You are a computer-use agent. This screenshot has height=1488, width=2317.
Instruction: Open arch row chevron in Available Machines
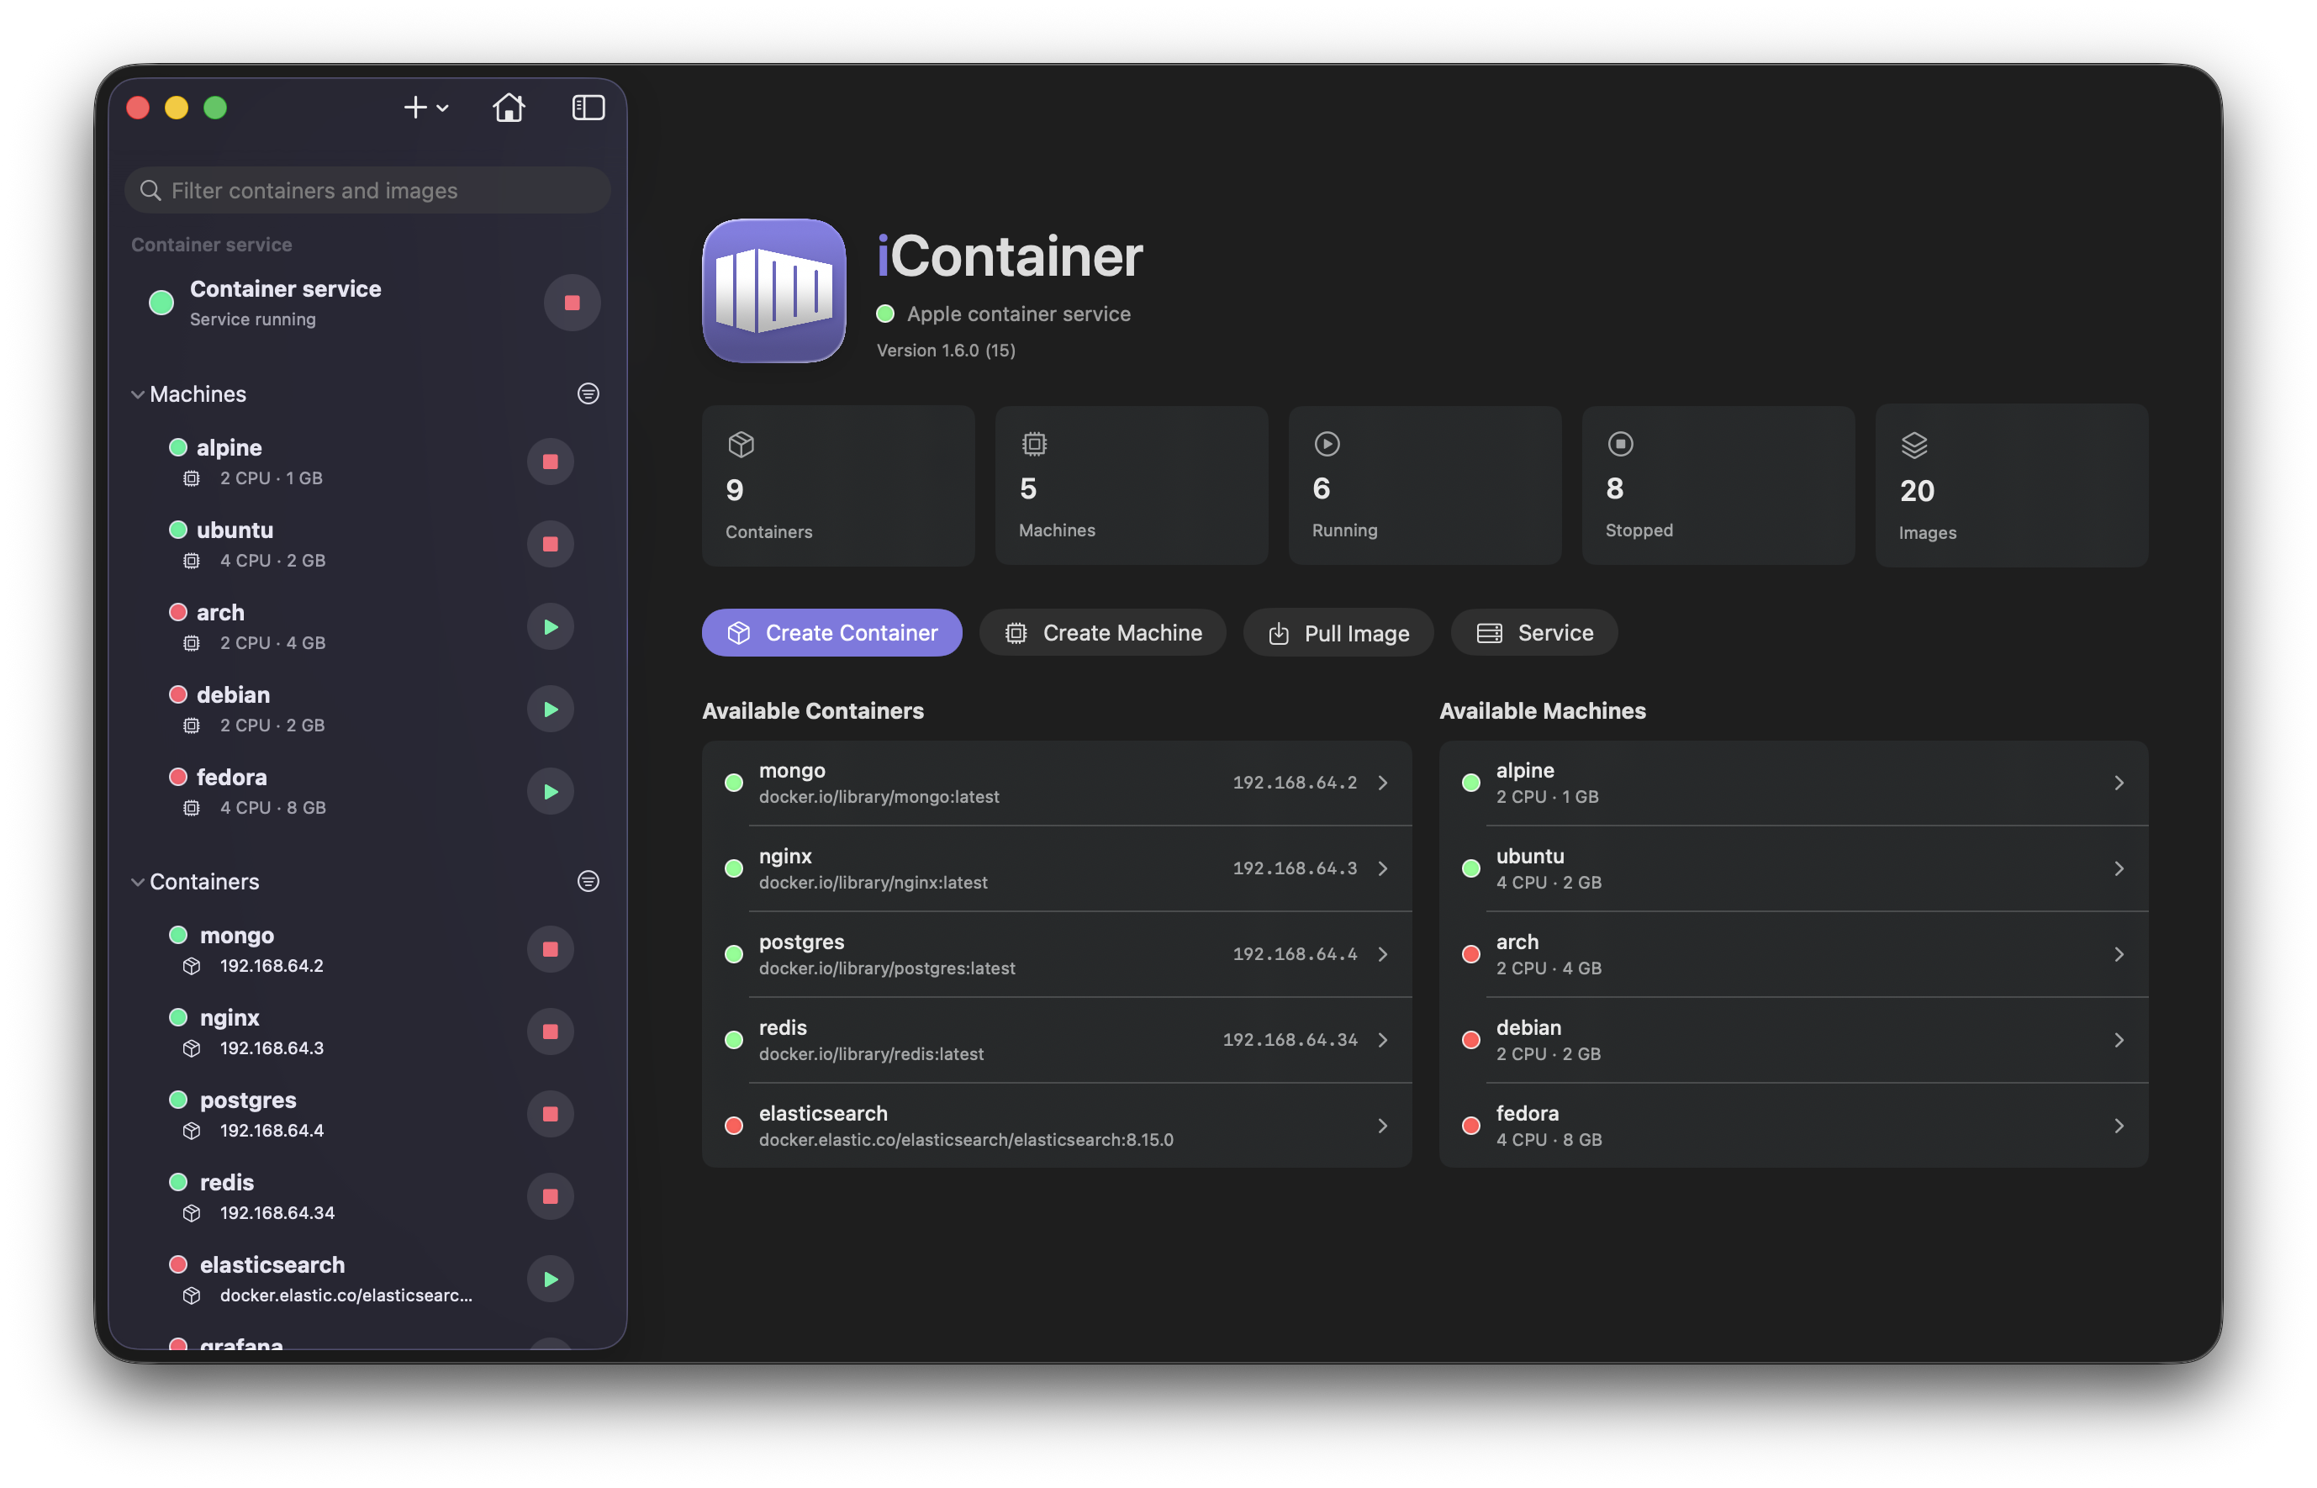coord(2118,955)
